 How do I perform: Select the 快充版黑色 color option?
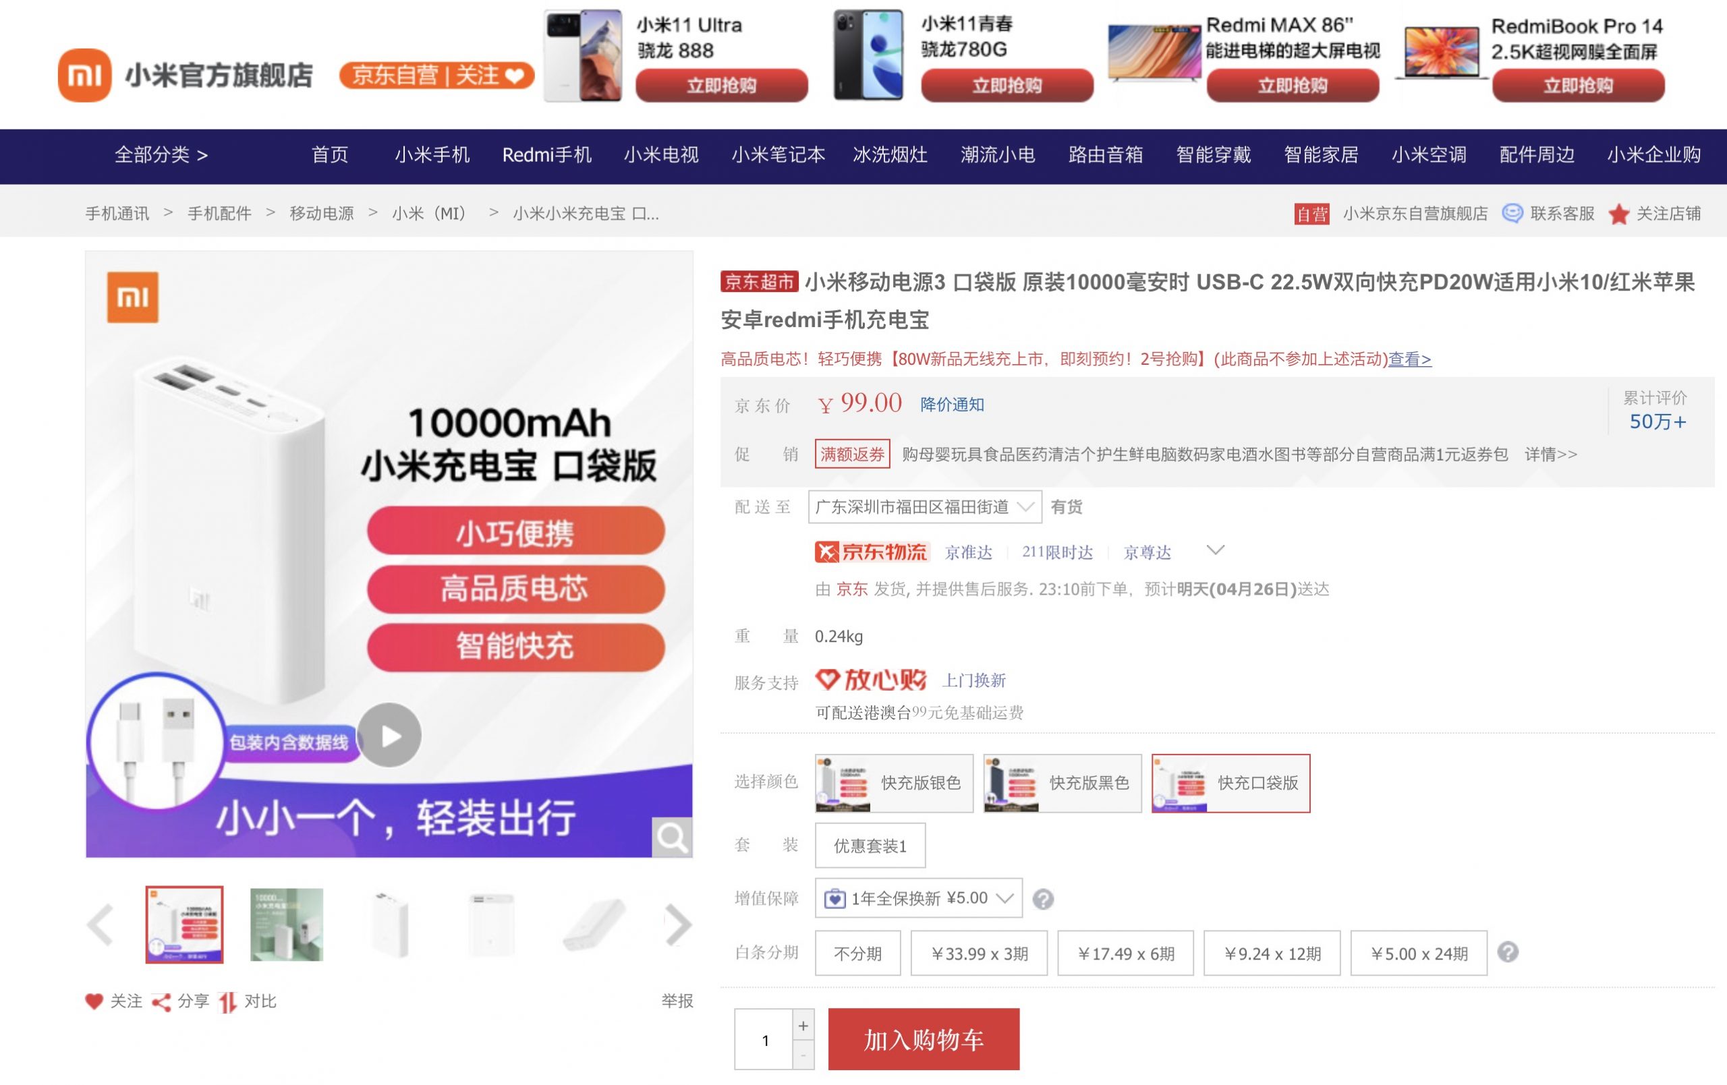click(x=1062, y=783)
